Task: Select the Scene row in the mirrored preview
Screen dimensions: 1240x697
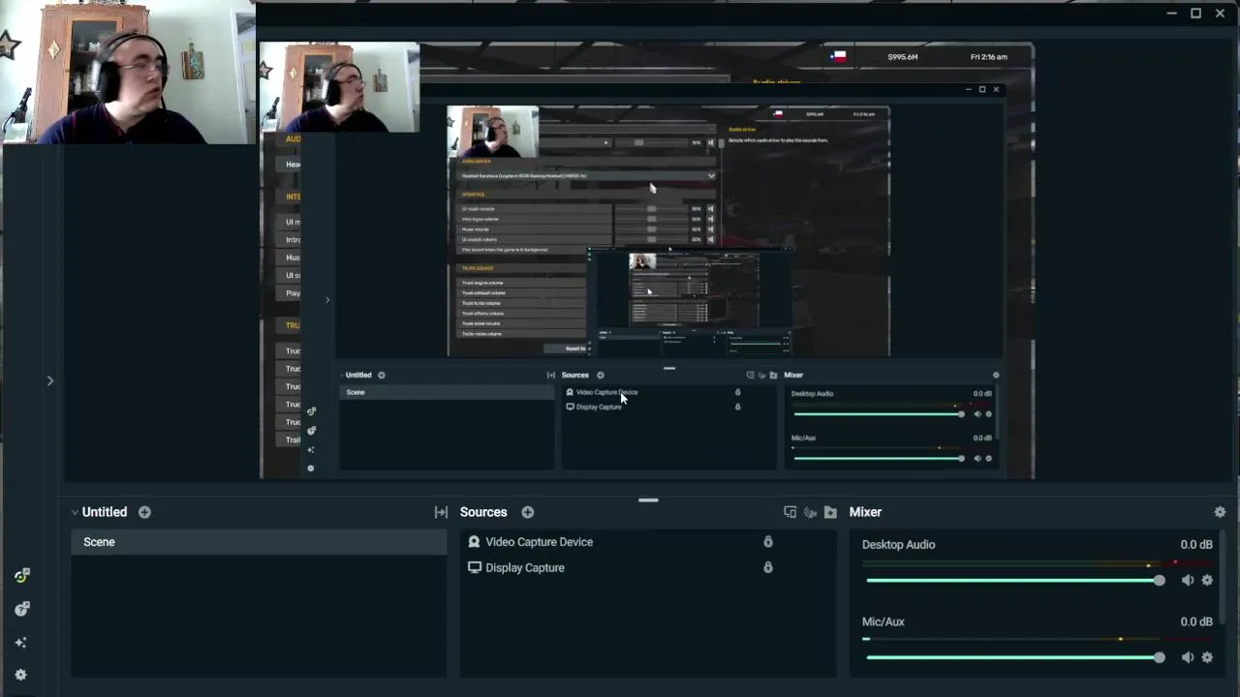Action: [446, 392]
